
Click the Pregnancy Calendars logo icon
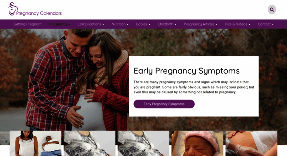[13, 9]
